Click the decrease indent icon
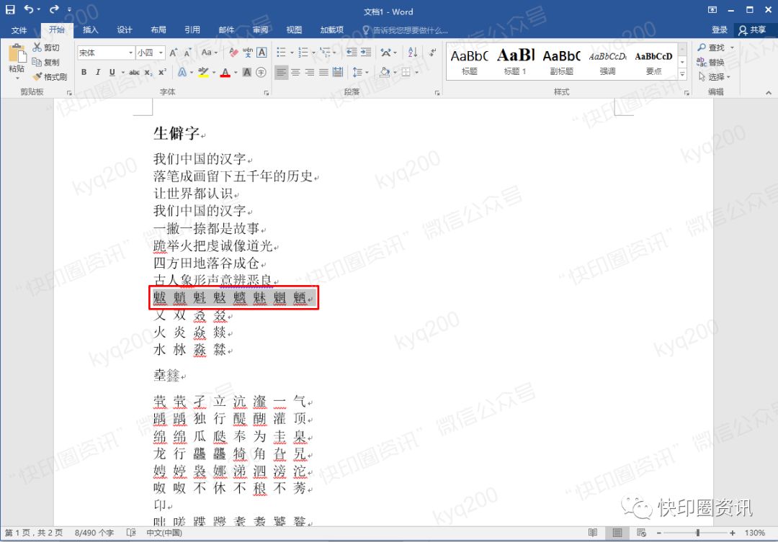 click(x=352, y=53)
